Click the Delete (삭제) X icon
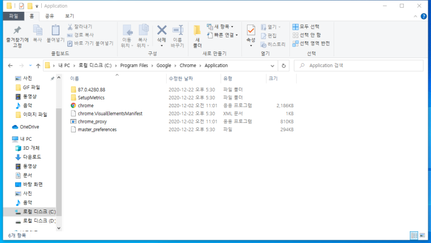The width and height of the screenshot is (431, 243). pos(162,30)
